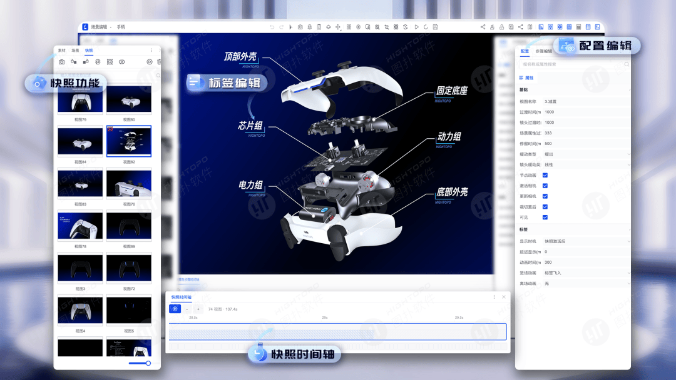Select the 视图78 thumbnail
Screen dimensions: 676x380
(80, 226)
